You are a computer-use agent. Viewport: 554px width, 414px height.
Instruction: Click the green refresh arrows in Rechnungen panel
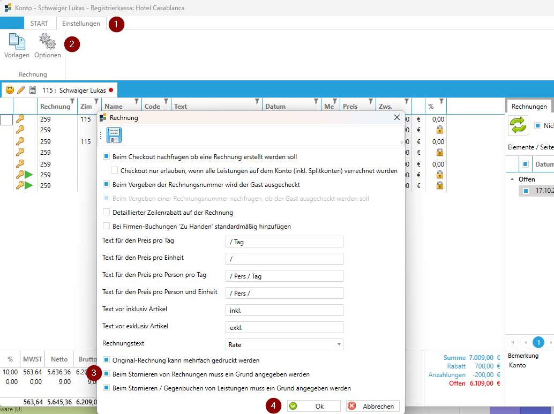click(518, 125)
